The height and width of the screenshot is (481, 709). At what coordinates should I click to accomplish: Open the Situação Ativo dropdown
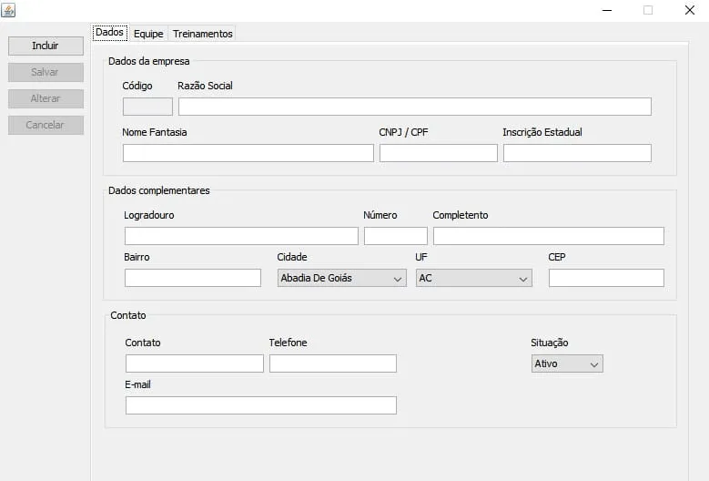pyautogui.click(x=567, y=363)
